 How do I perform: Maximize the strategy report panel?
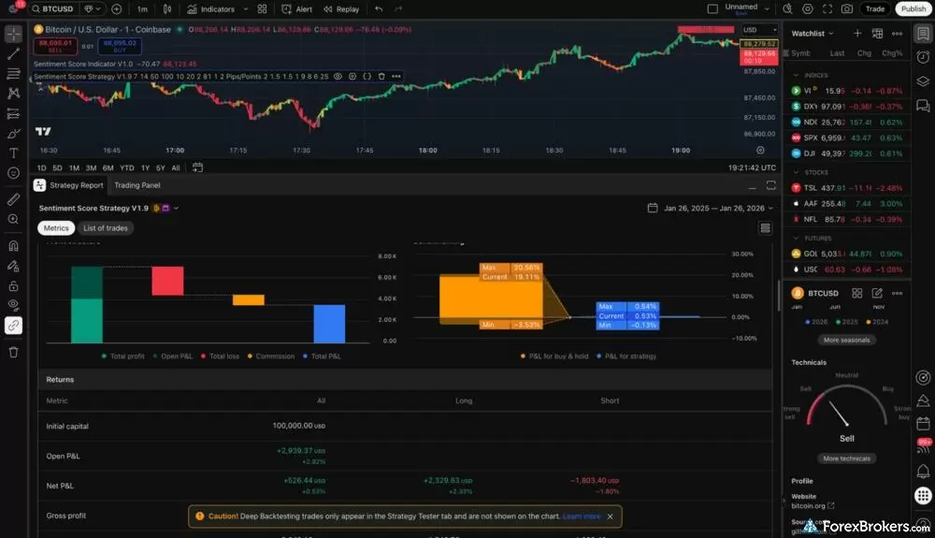[x=771, y=185]
